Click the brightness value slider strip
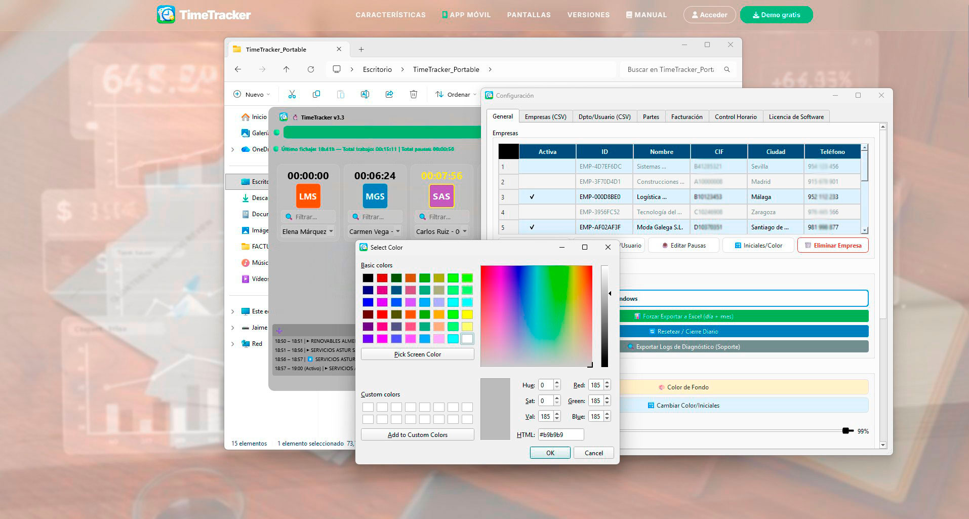 pos(604,316)
